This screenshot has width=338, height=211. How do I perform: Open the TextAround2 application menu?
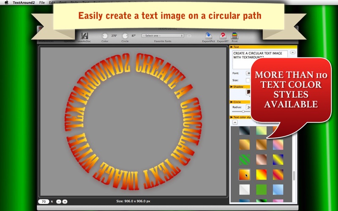(24, 3)
